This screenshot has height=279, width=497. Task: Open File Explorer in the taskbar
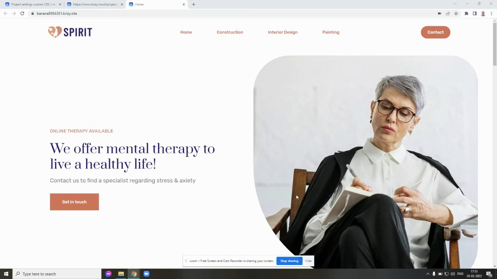click(x=121, y=274)
